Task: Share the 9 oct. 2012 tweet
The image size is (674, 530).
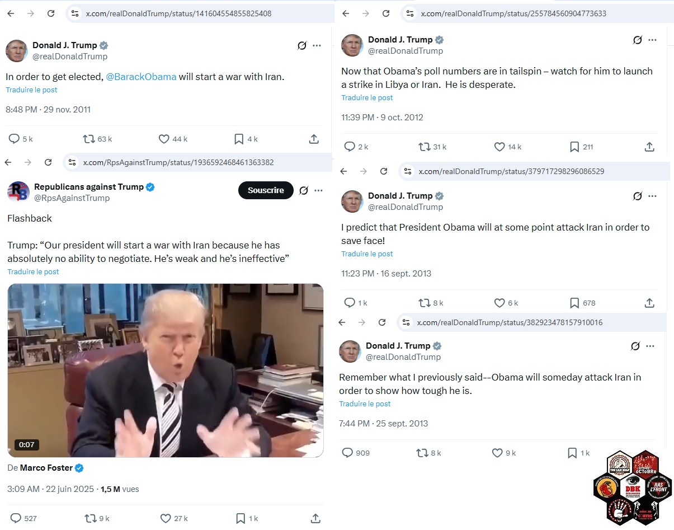Action: (649, 147)
